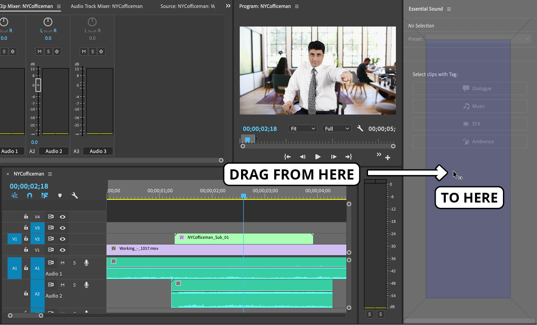Open the Full playback resolution dropdown
Viewport: 537px width, 325px height.
click(337, 129)
